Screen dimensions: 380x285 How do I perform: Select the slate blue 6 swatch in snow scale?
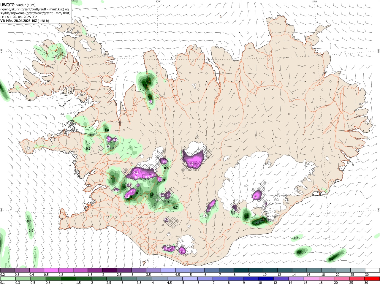tap(212, 270)
